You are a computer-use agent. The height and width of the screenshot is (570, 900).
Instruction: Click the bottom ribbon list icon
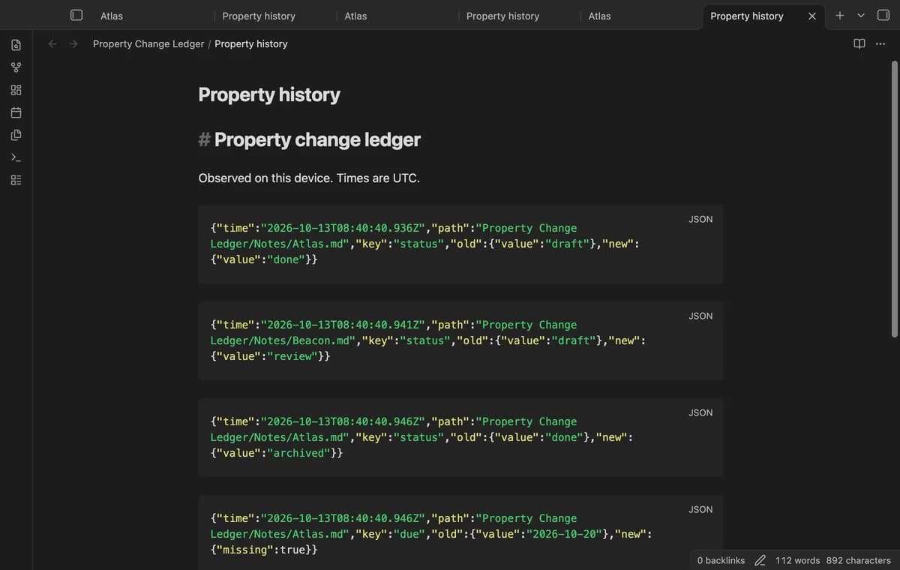tap(16, 180)
